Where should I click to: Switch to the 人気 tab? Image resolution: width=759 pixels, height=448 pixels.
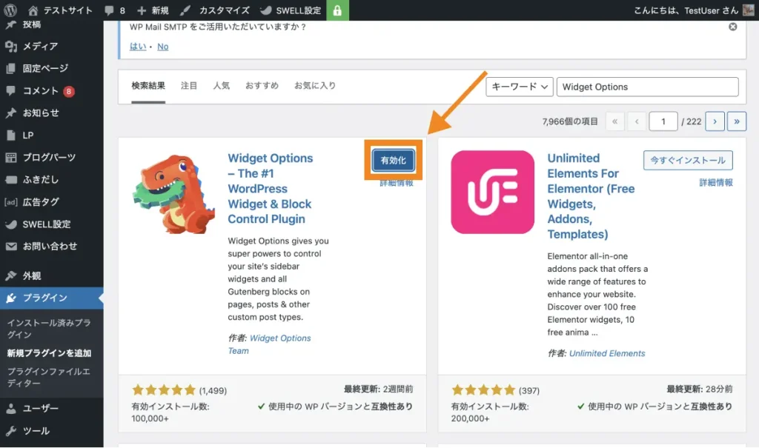[x=222, y=86]
